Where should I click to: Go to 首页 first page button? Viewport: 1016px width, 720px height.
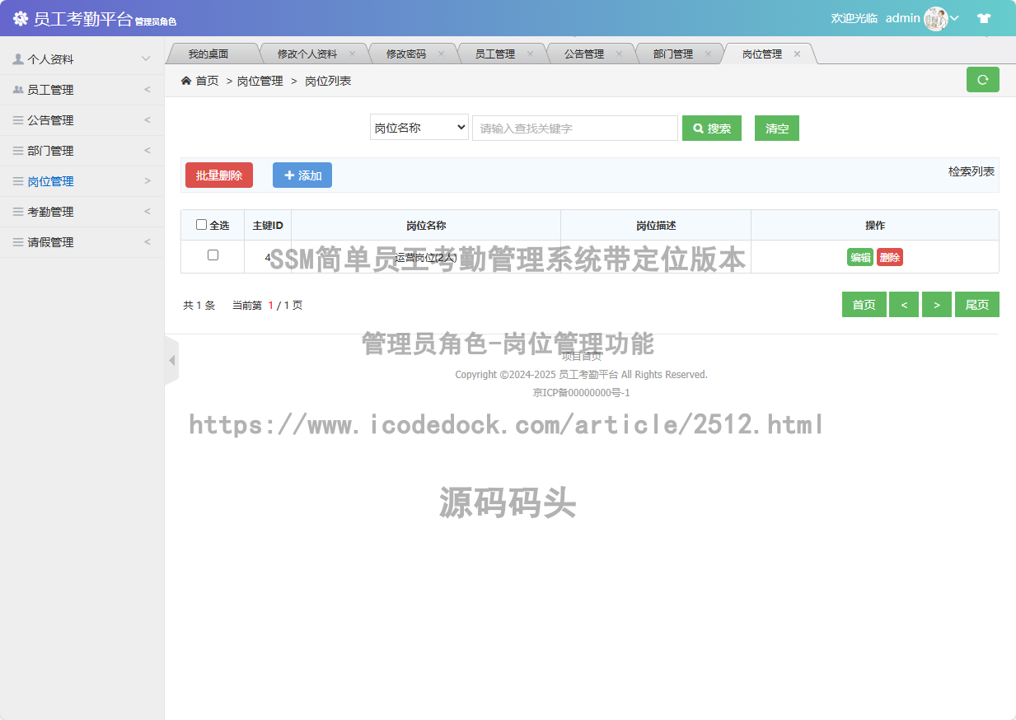(x=864, y=305)
